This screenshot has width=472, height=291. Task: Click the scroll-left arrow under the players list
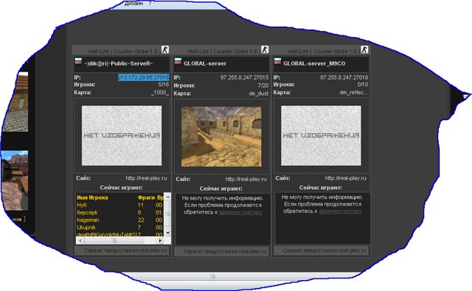point(80,240)
